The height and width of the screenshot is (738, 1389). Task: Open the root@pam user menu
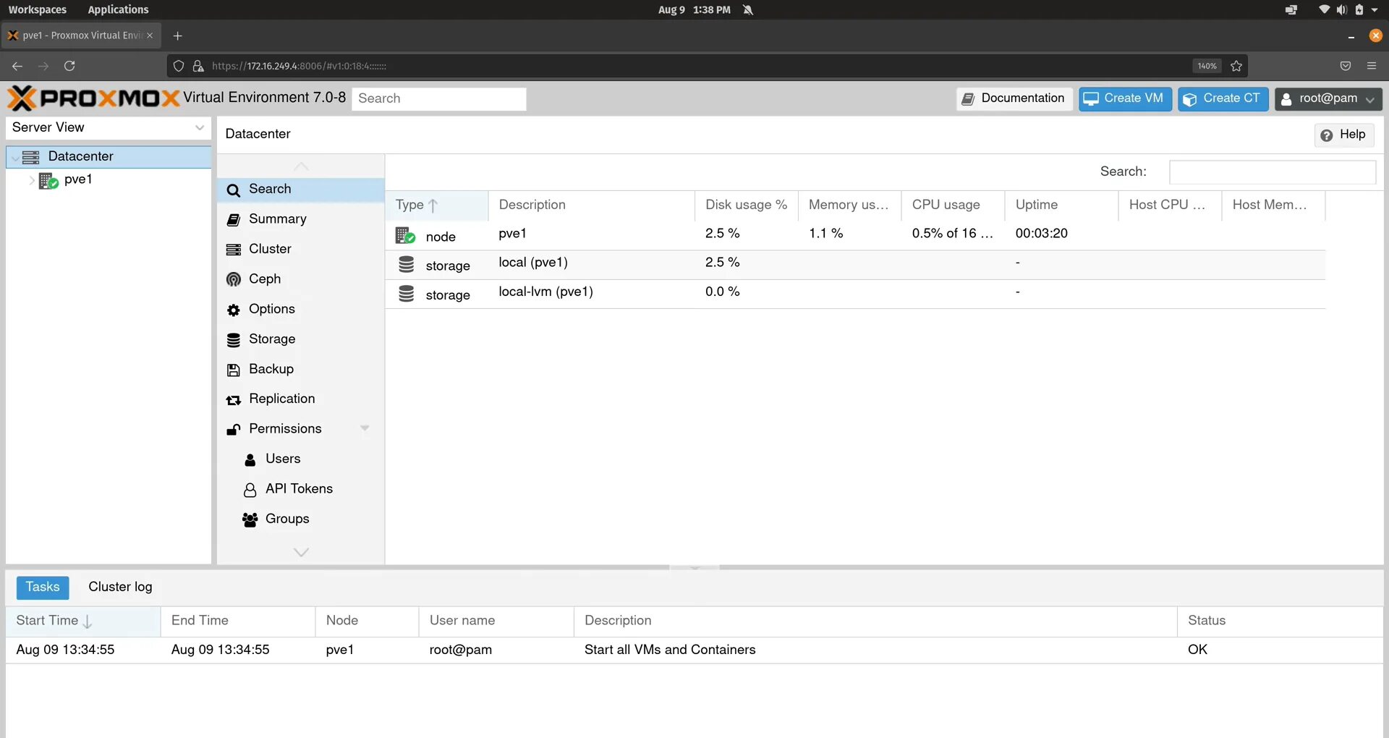(1328, 99)
